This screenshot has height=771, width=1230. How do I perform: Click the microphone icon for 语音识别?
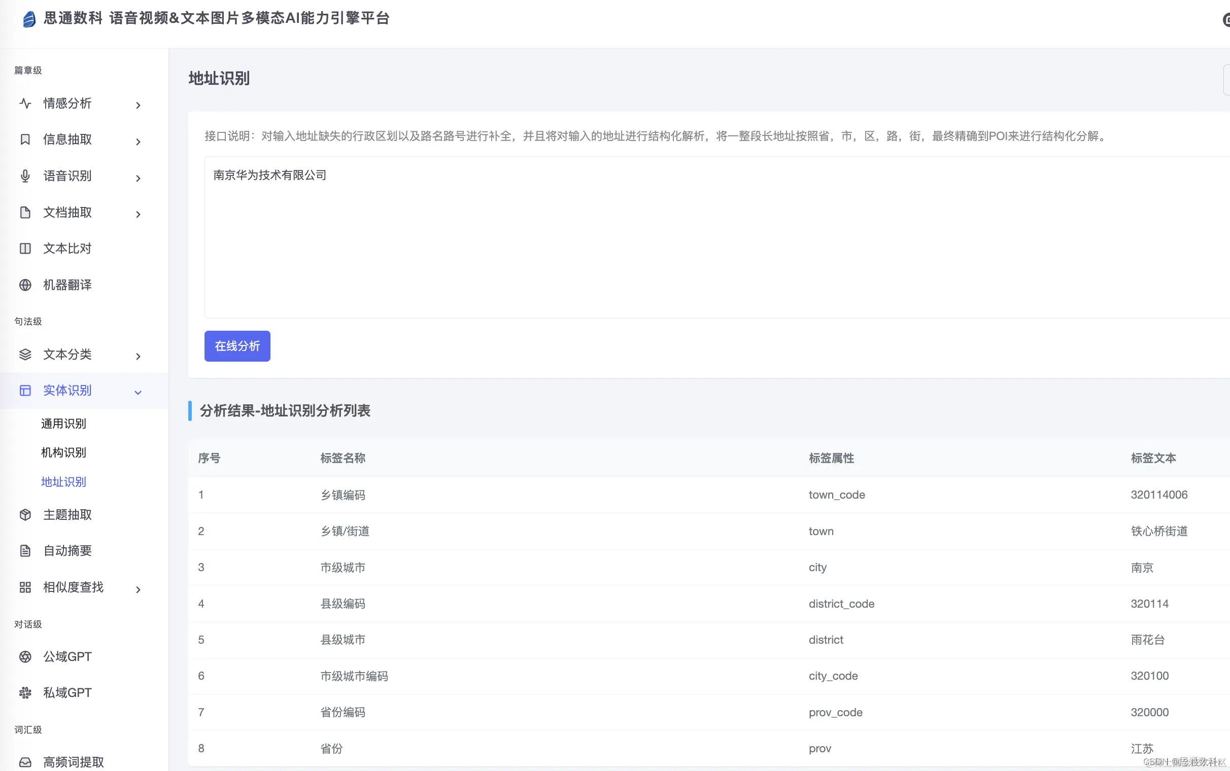[x=25, y=177]
